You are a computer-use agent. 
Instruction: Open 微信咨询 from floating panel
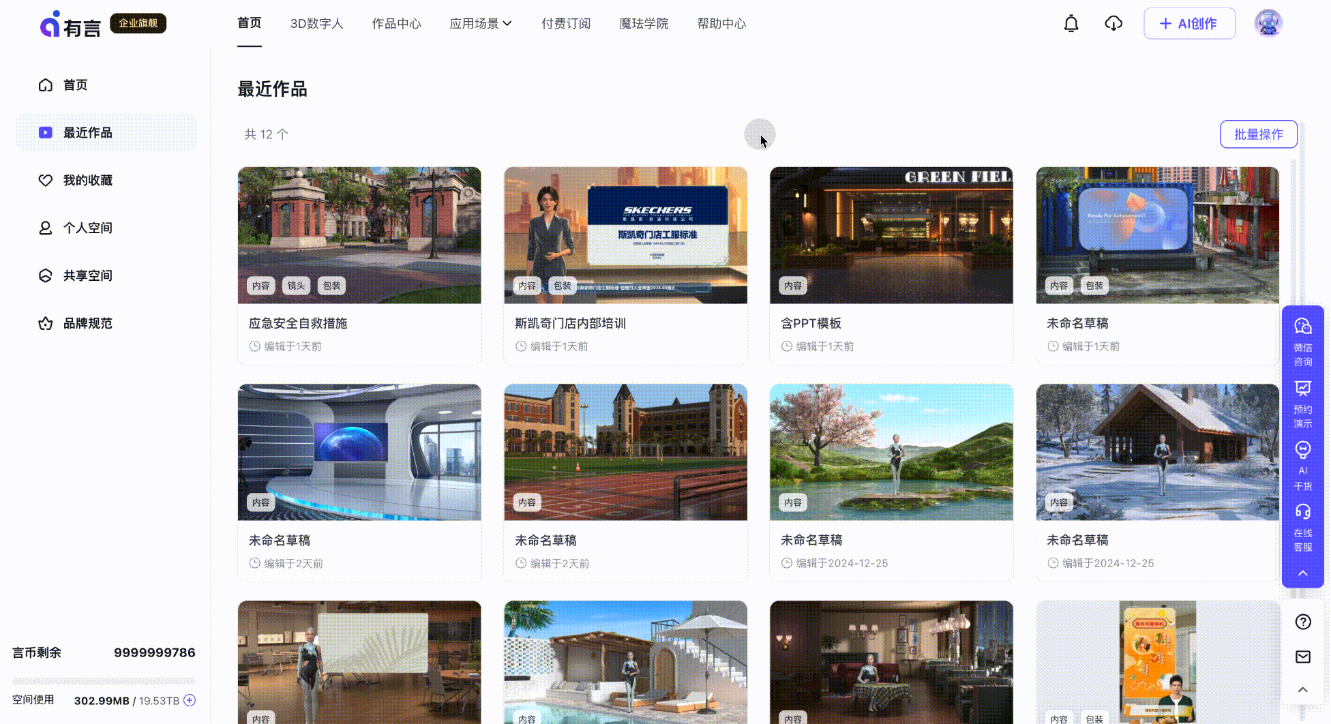click(1303, 342)
